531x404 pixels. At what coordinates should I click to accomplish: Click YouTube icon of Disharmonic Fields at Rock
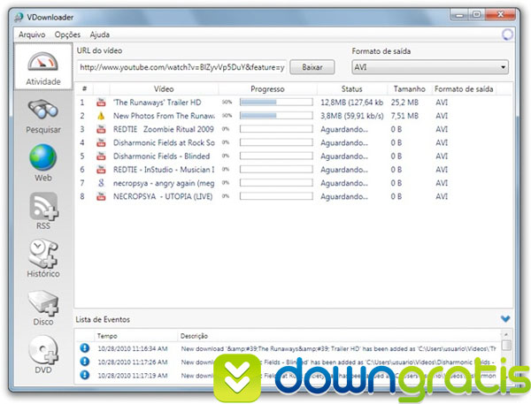(101, 142)
